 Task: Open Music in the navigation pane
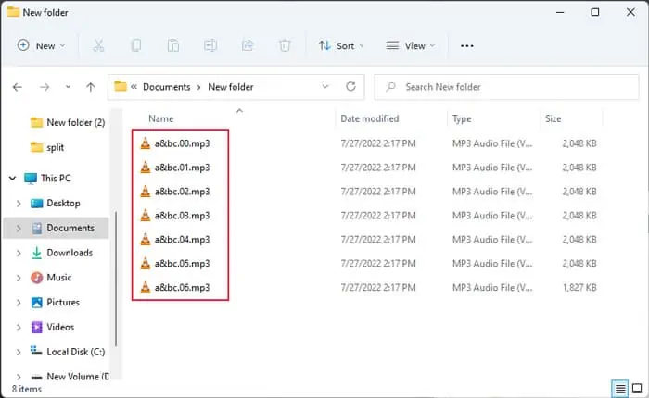[51, 278]
